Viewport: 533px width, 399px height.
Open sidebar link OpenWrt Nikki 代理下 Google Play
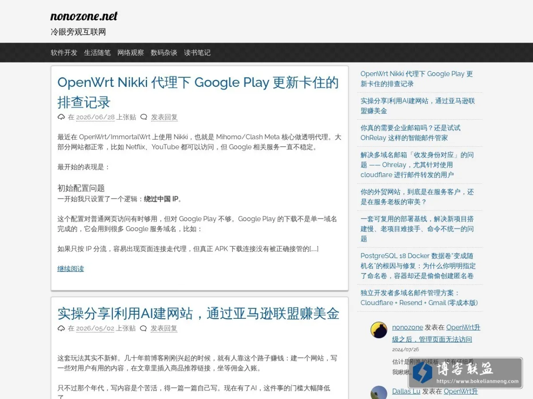click(x=417, y=79)
